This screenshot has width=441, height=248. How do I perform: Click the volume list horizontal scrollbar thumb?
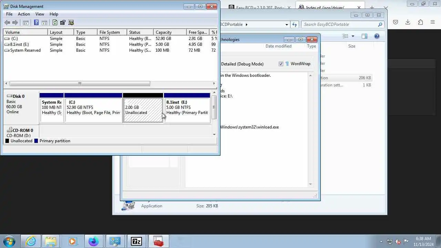(80, 83)
